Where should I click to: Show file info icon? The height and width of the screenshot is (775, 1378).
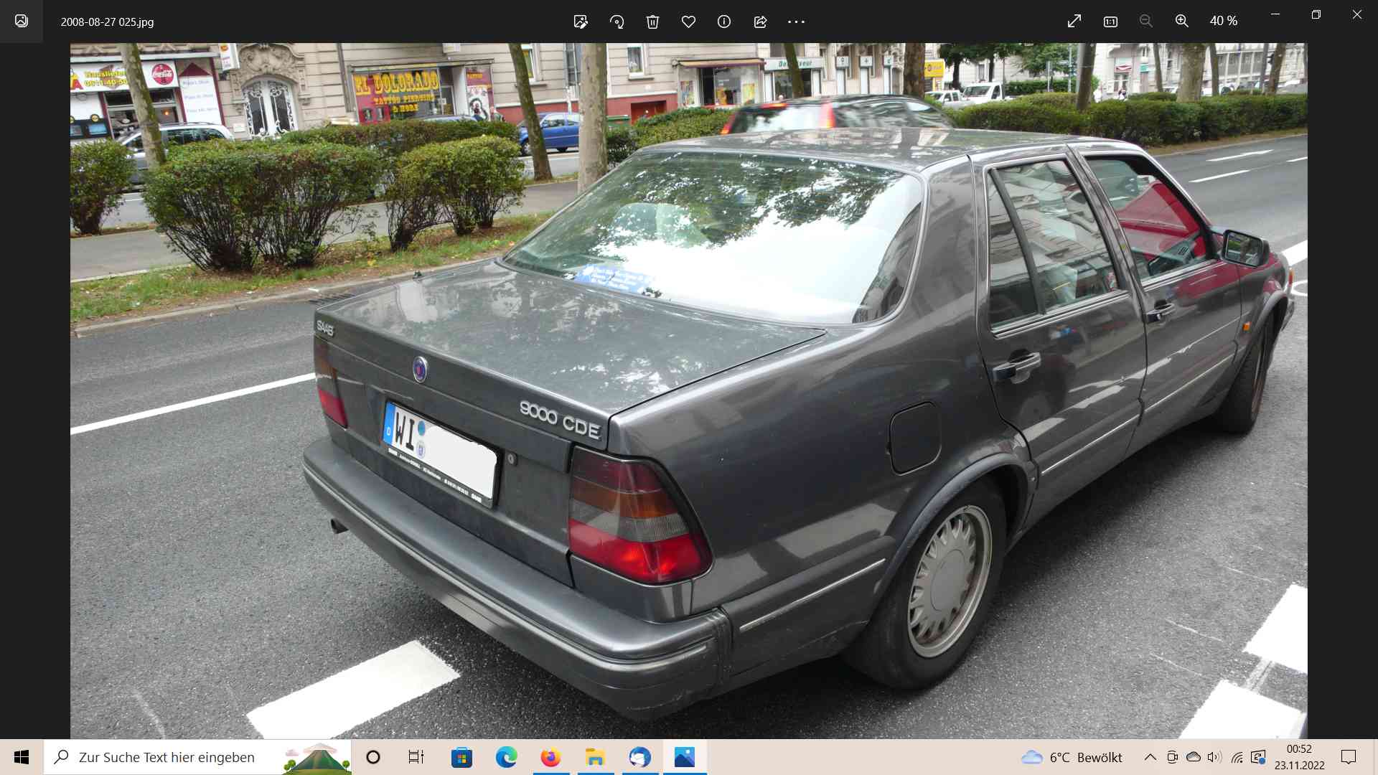click(724, 22)
